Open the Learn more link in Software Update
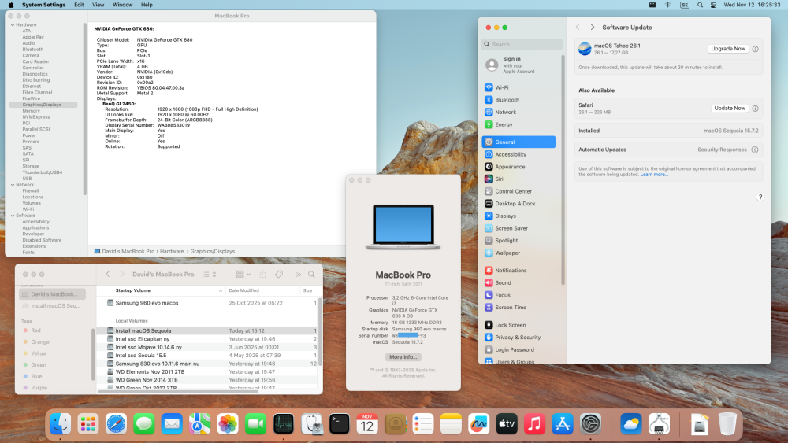Image resolution: width=788 pixels, height=443 pixels. click(654, 175)
